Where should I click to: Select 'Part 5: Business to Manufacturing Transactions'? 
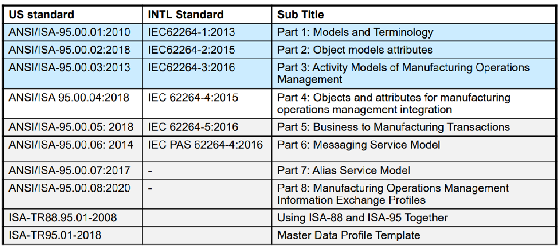(x=413, y=127)
